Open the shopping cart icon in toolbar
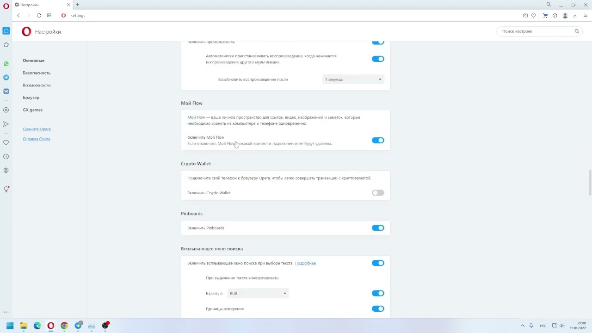 (x=545, y=15)
